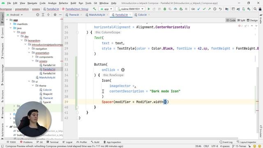Screen dimensions: 263x148
Task: Click the Stop square icon
Action: (186, 9)
